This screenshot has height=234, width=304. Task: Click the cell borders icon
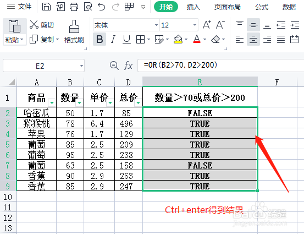click(140, 40)
